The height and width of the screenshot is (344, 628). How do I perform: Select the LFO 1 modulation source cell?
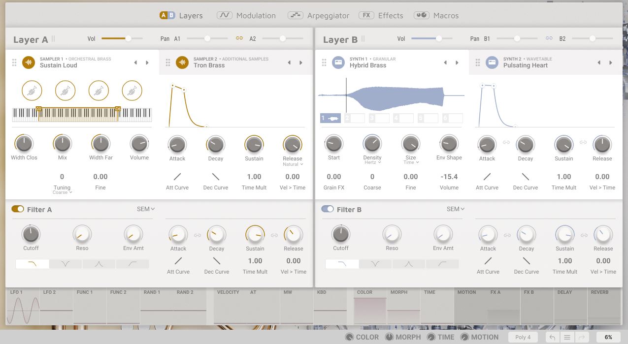coord(23,307)
